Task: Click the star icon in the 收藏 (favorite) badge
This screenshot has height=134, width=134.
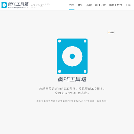Action: coord(109,32)
